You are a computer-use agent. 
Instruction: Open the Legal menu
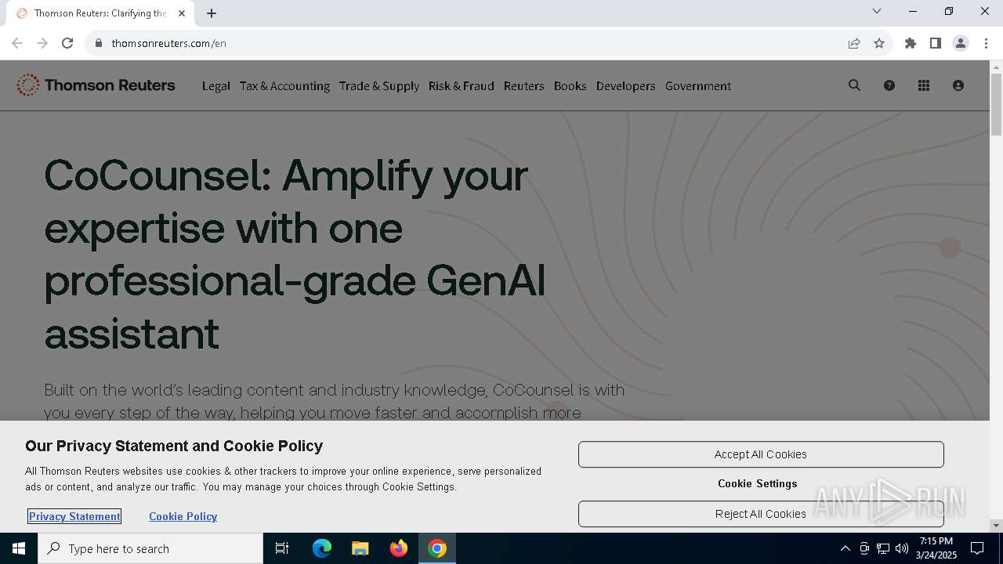point(216,86)
